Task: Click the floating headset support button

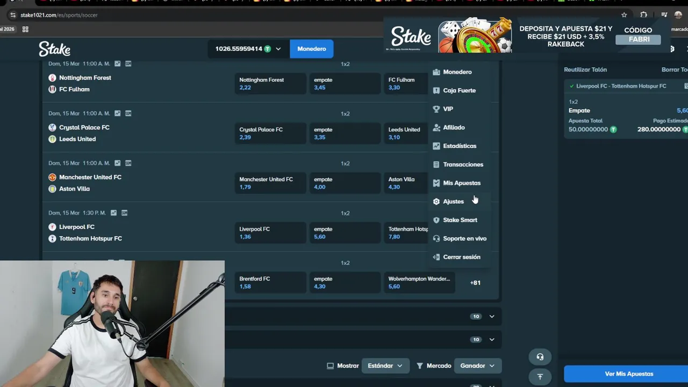Action: [x=540, y=357]
